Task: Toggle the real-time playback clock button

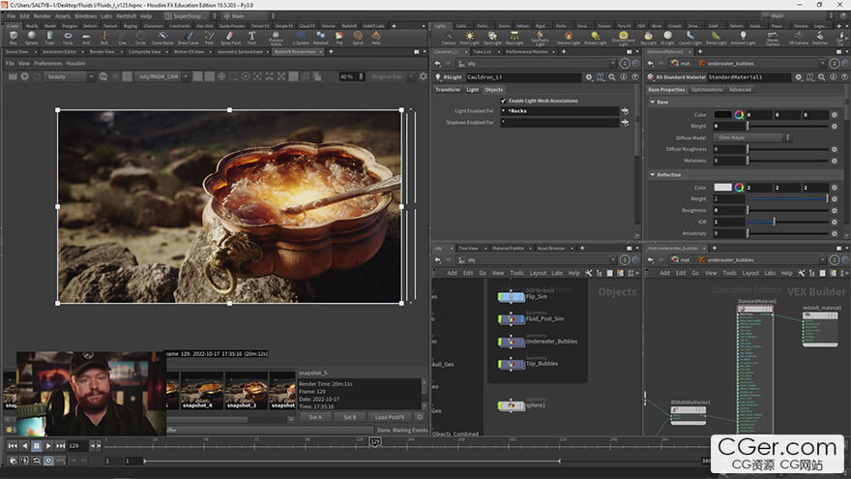Action: point(48,461)
